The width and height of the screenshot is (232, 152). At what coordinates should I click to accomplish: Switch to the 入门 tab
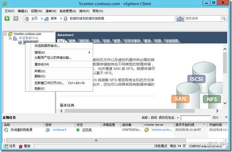coord(62,41)
